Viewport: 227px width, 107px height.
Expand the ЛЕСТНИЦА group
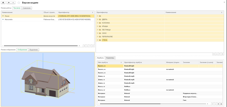pyautogui.click(x=98, y=30)
